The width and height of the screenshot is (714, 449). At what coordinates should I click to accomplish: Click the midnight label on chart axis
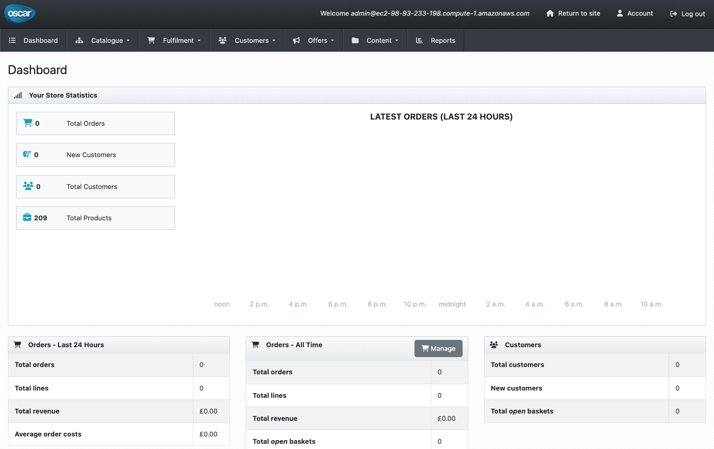tap(452, 304)
